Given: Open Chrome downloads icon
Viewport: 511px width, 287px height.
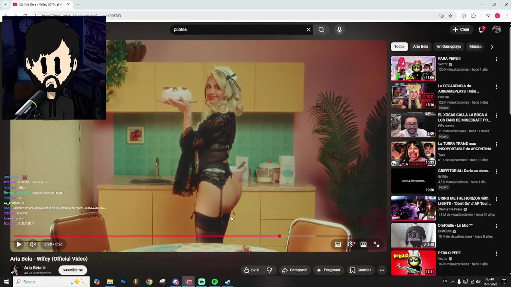Looking at the screenshot, I should click(x=463, y=16).
